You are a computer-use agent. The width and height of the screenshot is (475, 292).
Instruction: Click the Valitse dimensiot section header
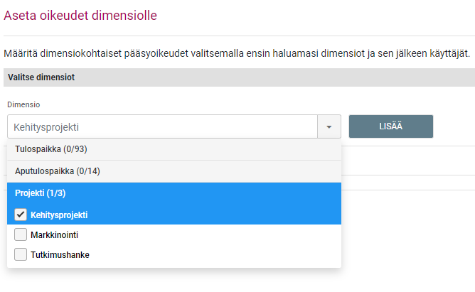click(42, 77)
